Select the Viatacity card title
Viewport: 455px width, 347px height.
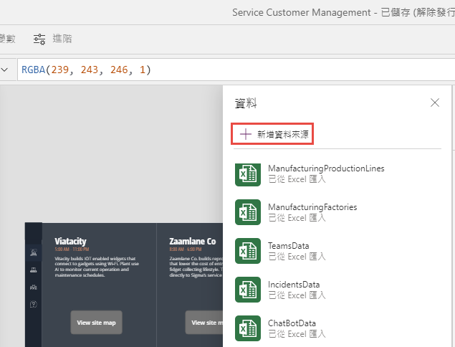pos(70,242)
